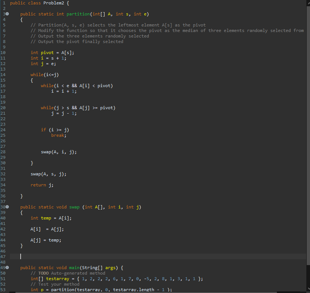The image size is (310, 293).
Task: Click line number 47 where the cursor sits
Action: [x=3, y=256]
